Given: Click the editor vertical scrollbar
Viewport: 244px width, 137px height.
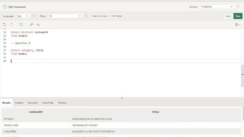Looking at the screenshot, I should [242, 76].
